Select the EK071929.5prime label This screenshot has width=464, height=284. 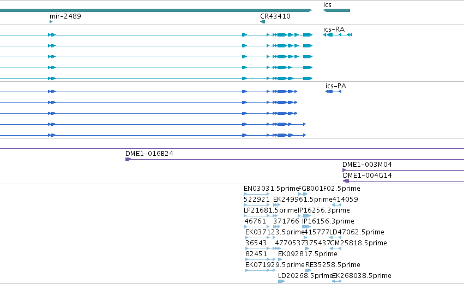point(275,265)
